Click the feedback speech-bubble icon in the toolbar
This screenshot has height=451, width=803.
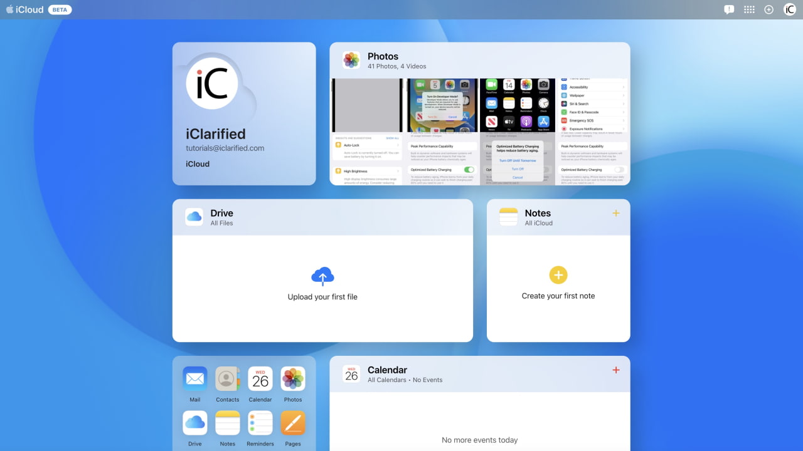[x=729, y=9]
